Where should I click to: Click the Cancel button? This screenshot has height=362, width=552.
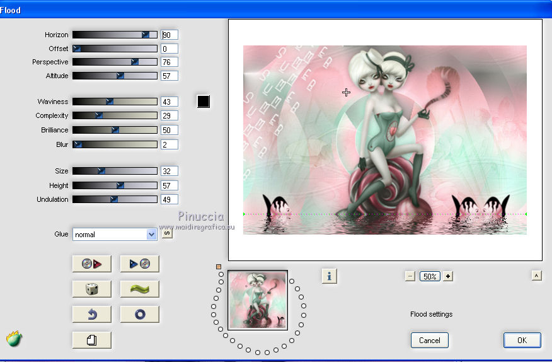tap(430, 340)
